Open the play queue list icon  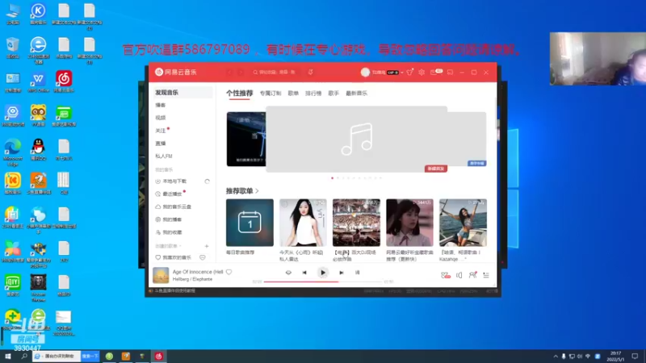click(486, 275)
